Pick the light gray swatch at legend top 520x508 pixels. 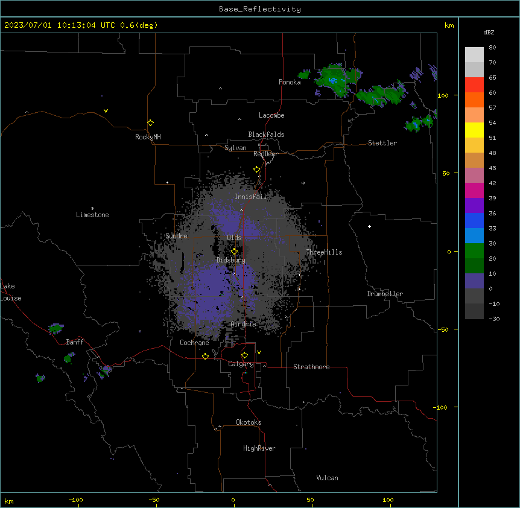pyautogui.click(x=474, y=55)
